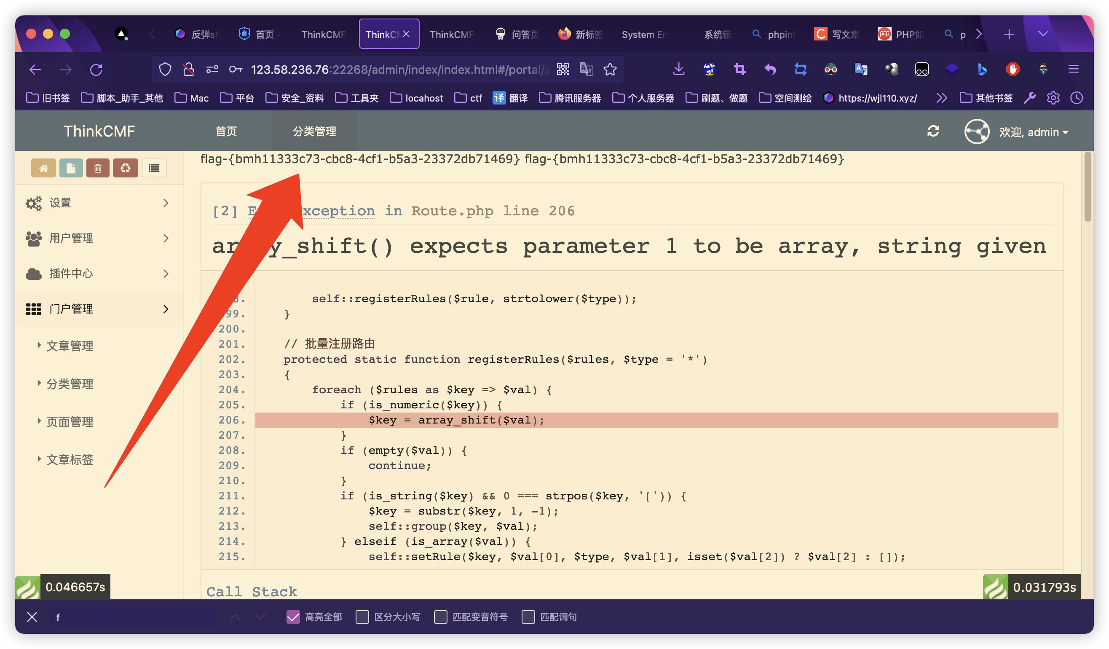The height and width of the screenshot is (649, 1109).
Task: Open the 欢迎, admin dropdown
Action: pyautogui.click(x=1033, y=132)
